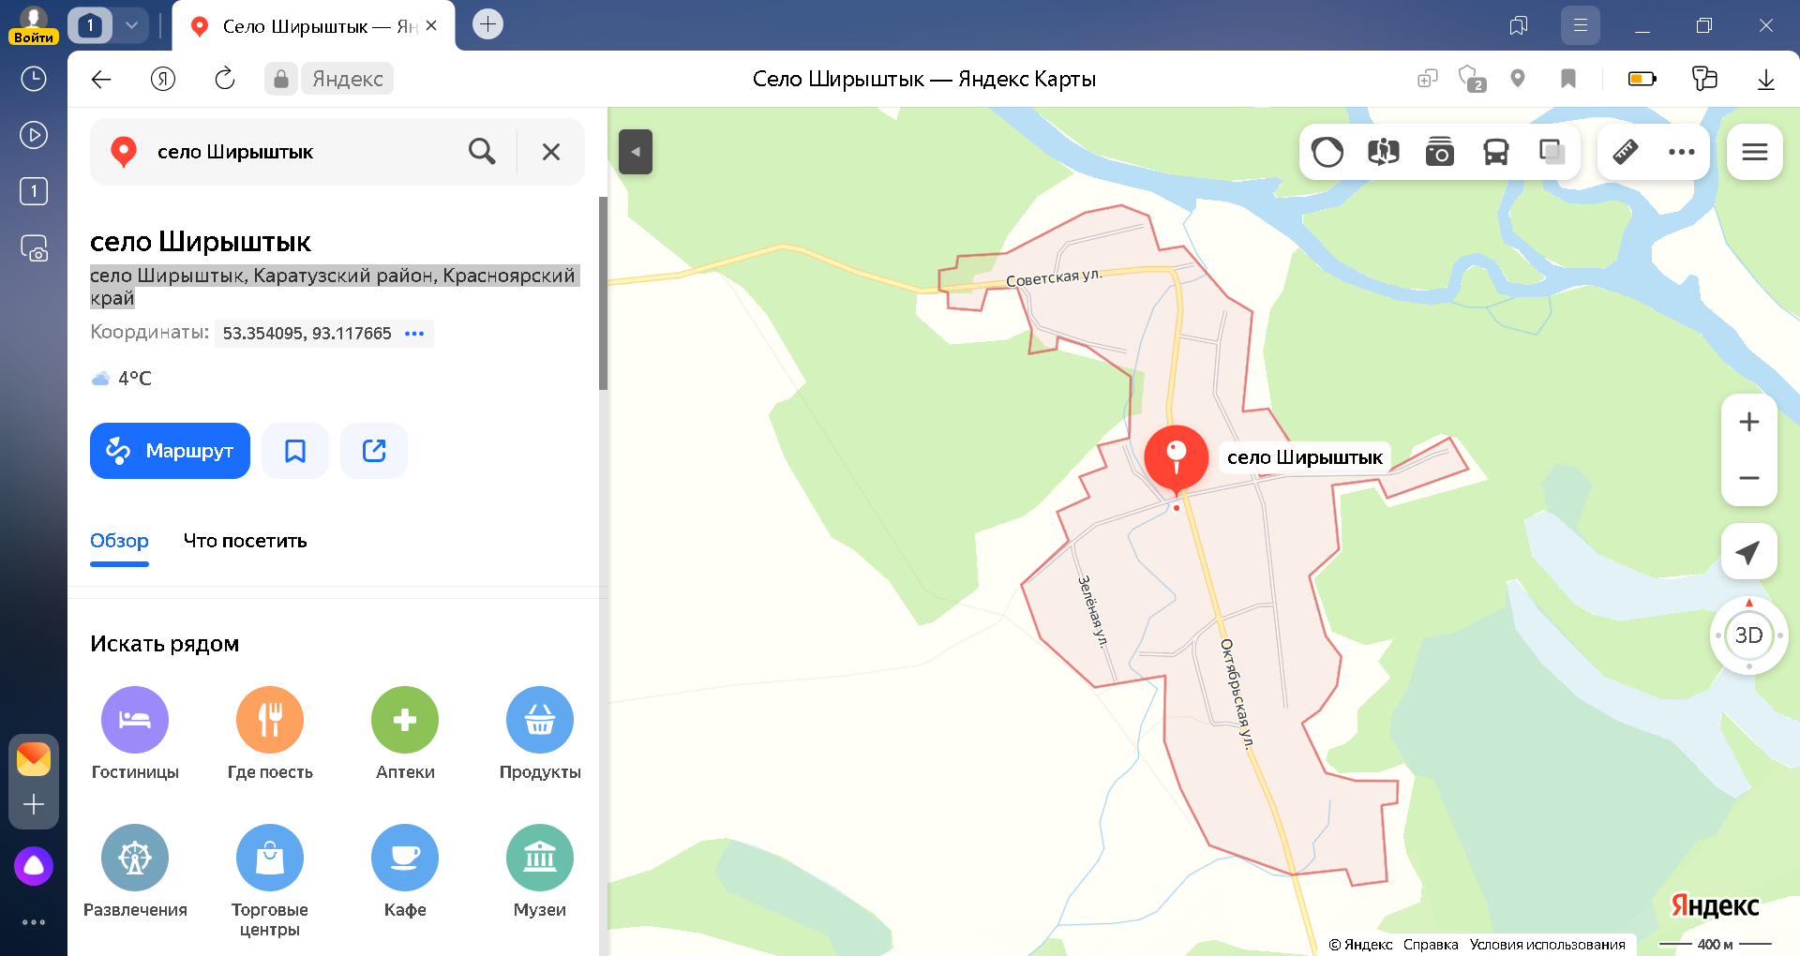Open Protect shield with badge 2
Screen dimensions: 1800x956
[x=1472, y=79]
